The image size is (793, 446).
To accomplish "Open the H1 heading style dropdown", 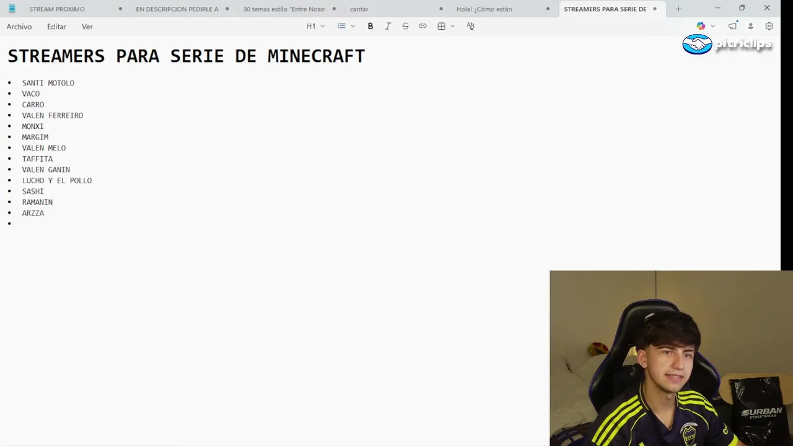I will pyautogui.click(x=315, y=26).
